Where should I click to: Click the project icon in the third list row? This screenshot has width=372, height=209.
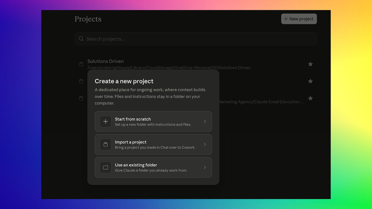pyautogui.click(x=81, y=98)
